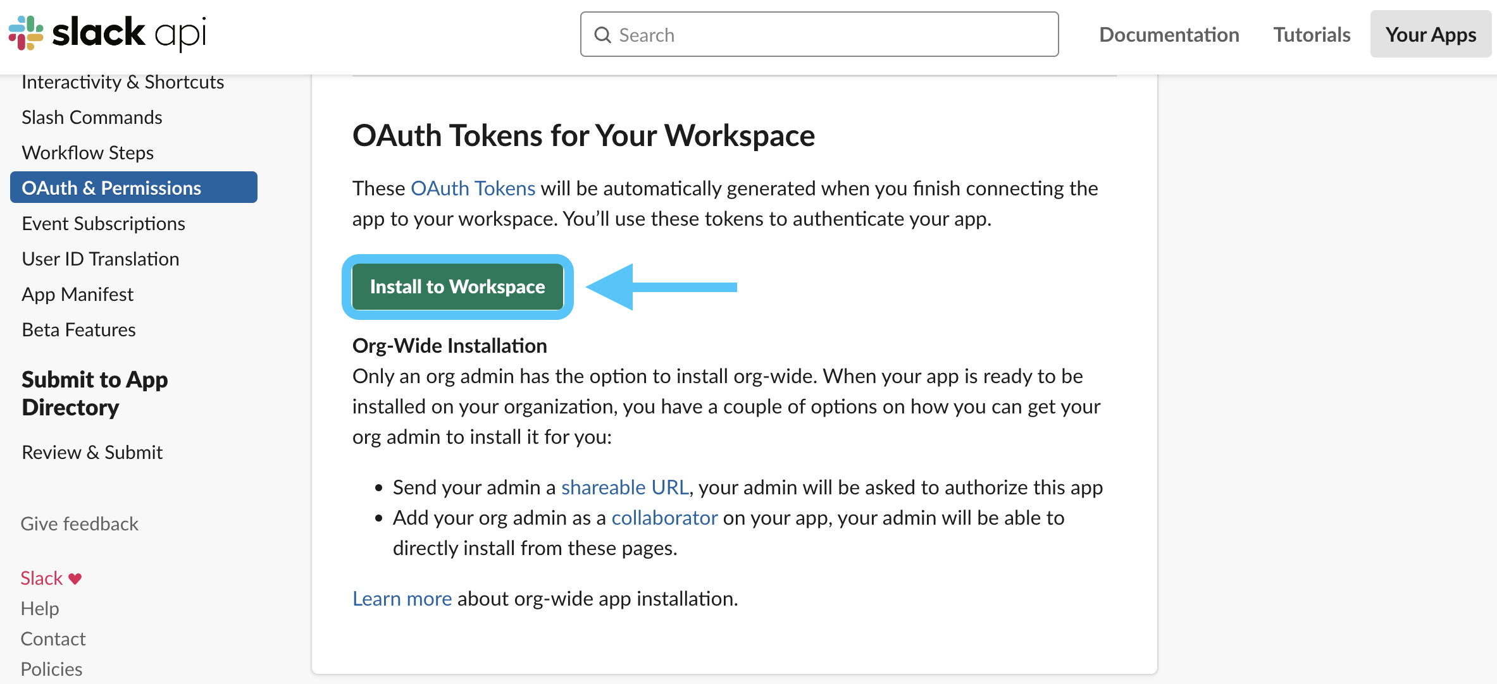This screenshot has width=1497, height=684.
Task: Click the search magnifier icon
Action: click(602, 35)
